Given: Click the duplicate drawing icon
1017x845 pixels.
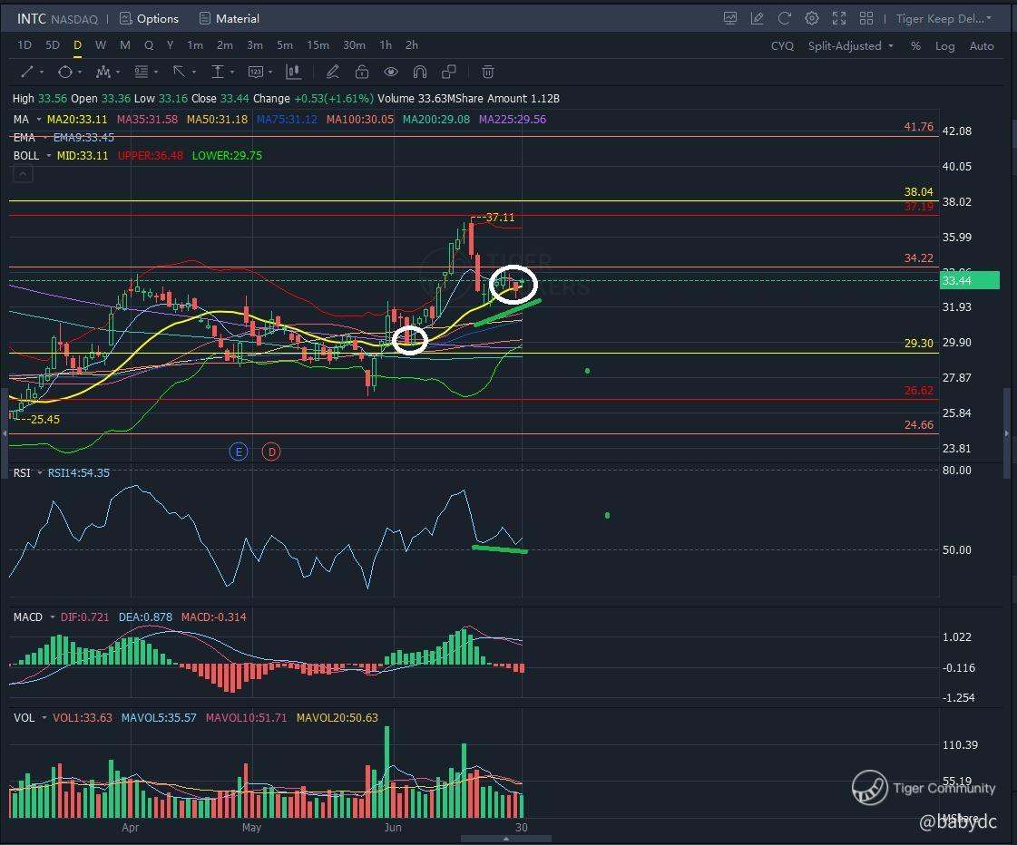Looking at the screenshot, I should coord(449,72).
